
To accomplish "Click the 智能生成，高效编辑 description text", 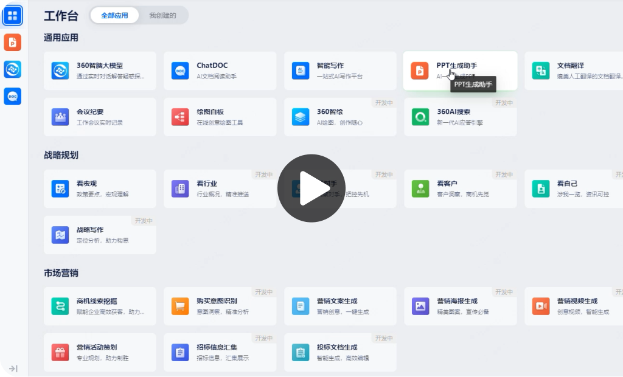I will tap(343, 358).
